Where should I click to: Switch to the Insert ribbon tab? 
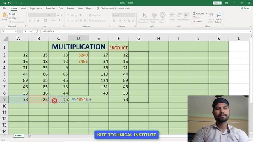(23, 9)
